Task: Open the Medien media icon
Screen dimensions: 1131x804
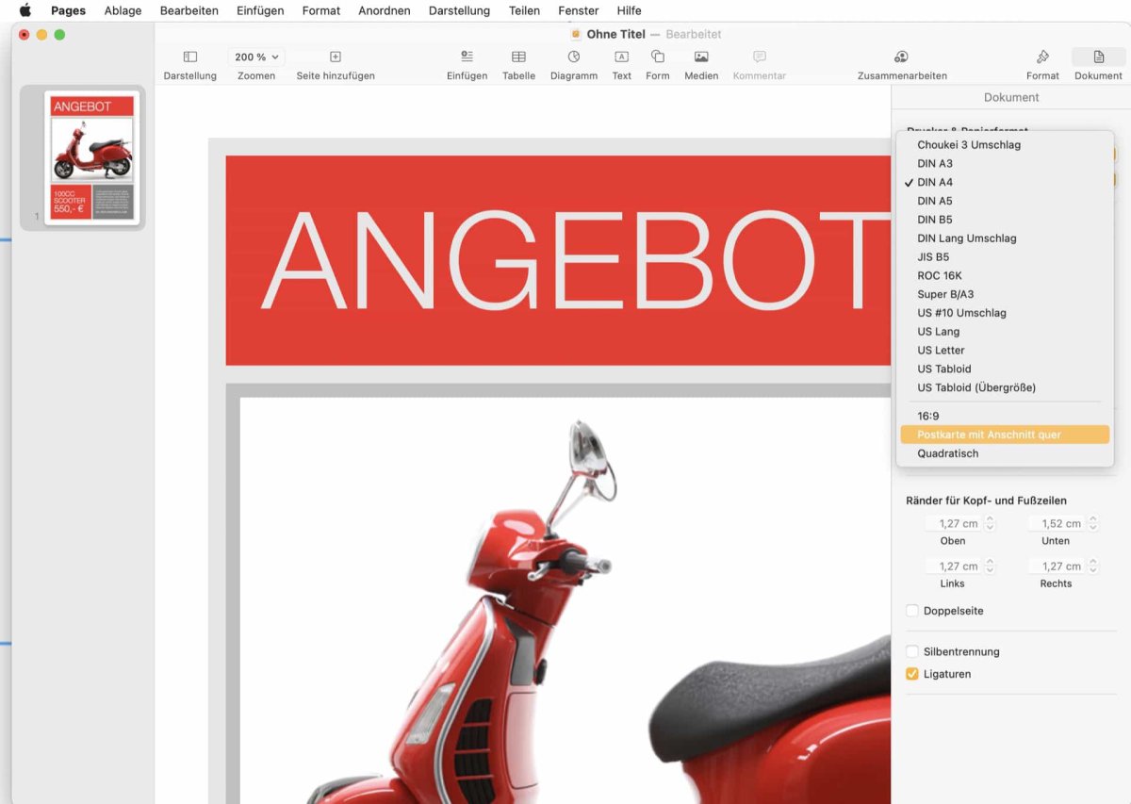Action: tap(701, 57)
